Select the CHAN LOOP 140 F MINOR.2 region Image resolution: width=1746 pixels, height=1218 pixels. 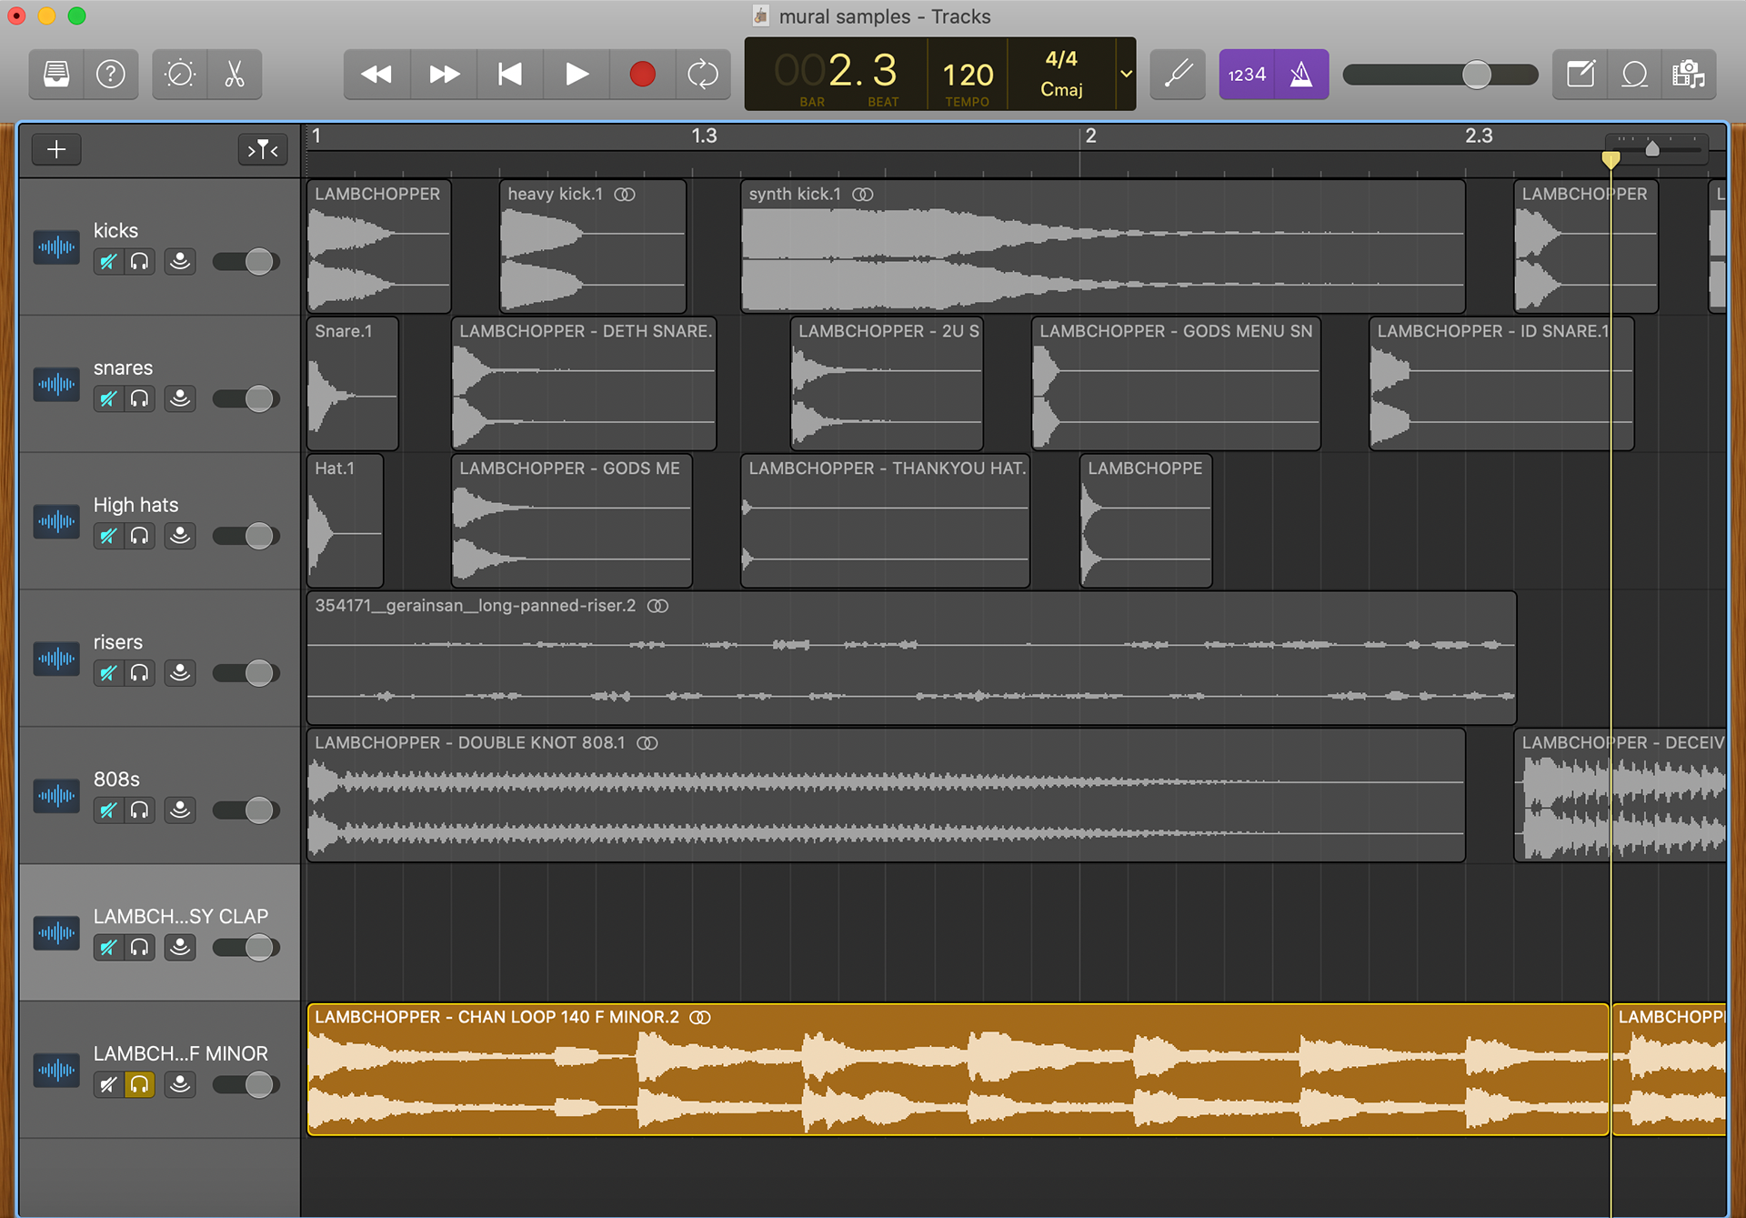[x=958, y=1070]
